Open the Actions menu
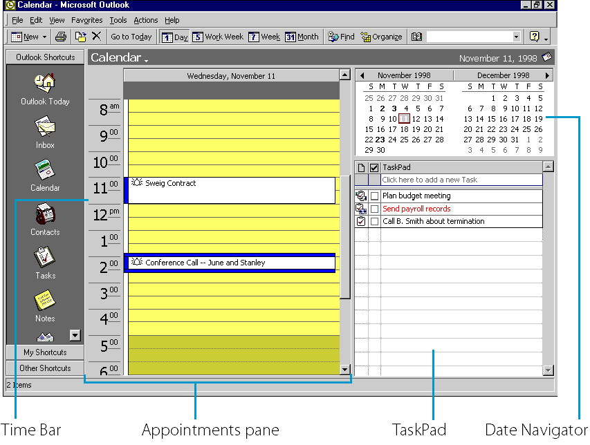590x445 pixels. [x=146, y=20]
